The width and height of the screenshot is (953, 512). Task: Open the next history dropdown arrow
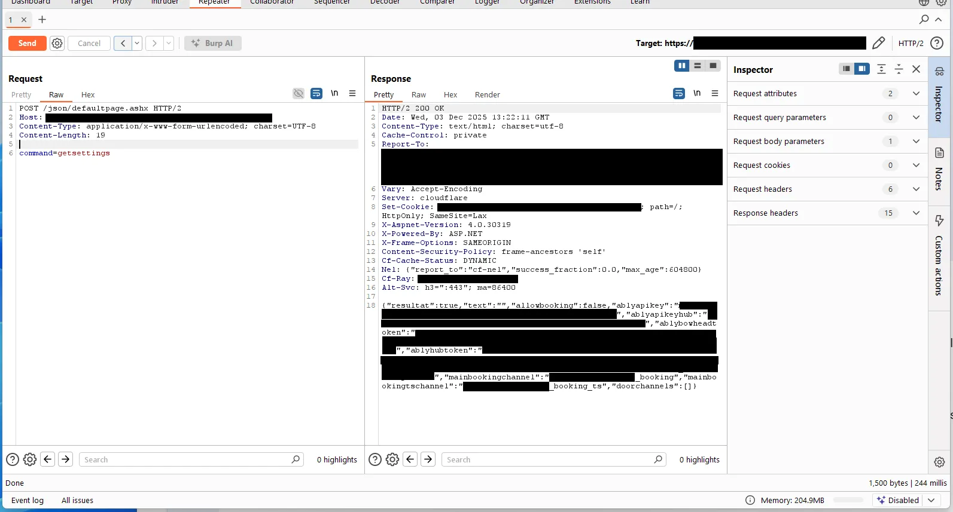click(169, 43)
